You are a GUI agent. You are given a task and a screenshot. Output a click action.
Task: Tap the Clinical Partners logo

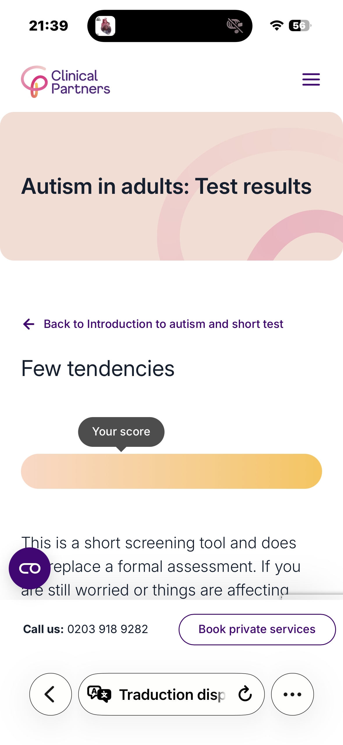pyautogui.click(x=65, y=82)
